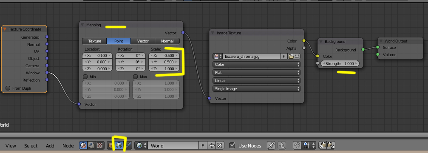Decrease Strength with left arrow
This screenshot has height=153, width=428.
pyautogui.click(x=324, y=64)
